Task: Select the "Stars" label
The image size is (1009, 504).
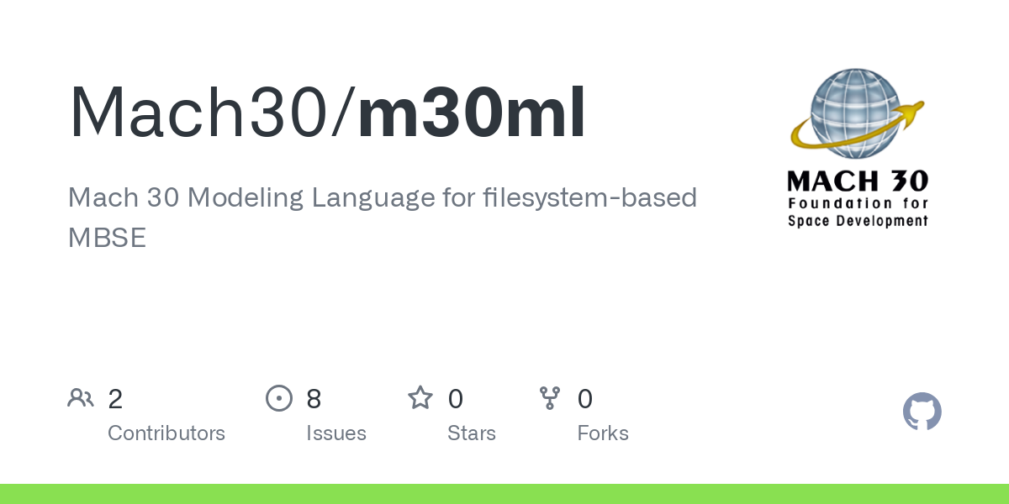Action: pos(472,433)
